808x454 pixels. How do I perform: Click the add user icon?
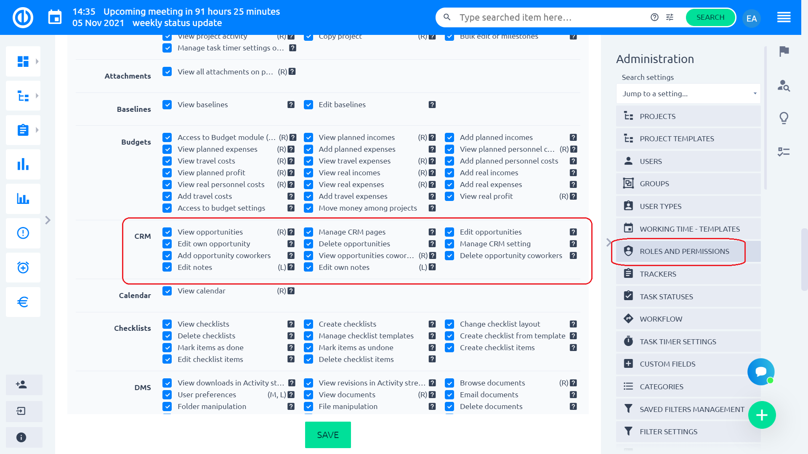click(21, 385)
